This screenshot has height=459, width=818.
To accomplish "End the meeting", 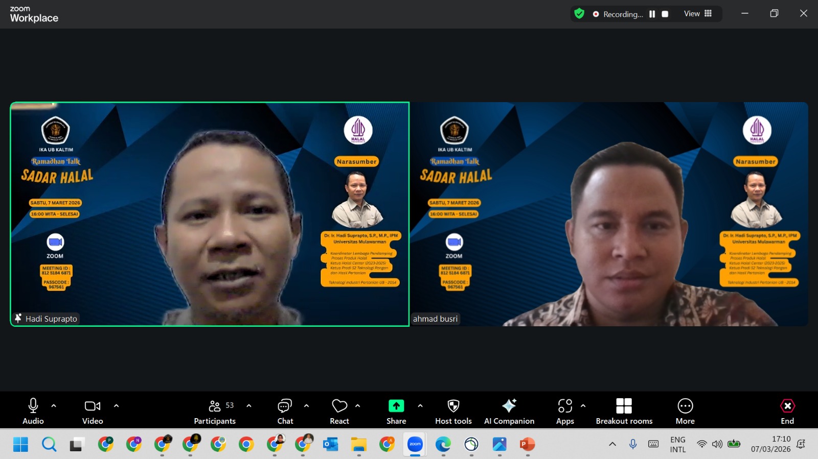I will click(x=787, y=411).
